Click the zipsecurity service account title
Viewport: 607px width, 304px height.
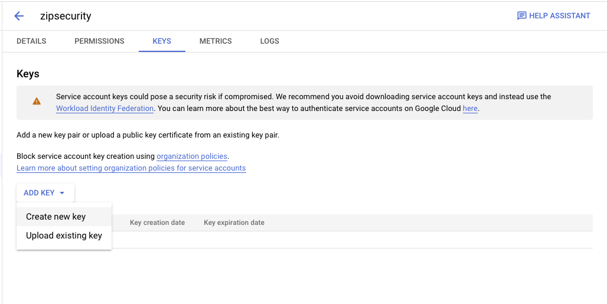[66, 16]
